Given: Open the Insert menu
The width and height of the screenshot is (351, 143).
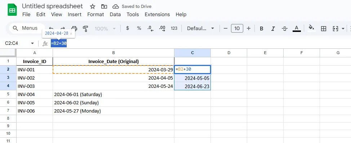Looking at the screenshot, I should coord(75,14).
